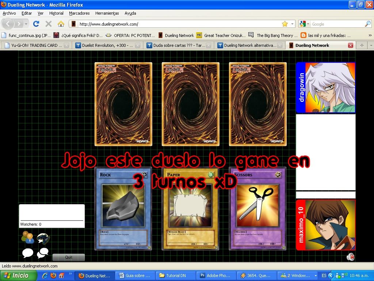Click the ES language indicator
This screenshot has height=281, width=374.
(324, 276)
